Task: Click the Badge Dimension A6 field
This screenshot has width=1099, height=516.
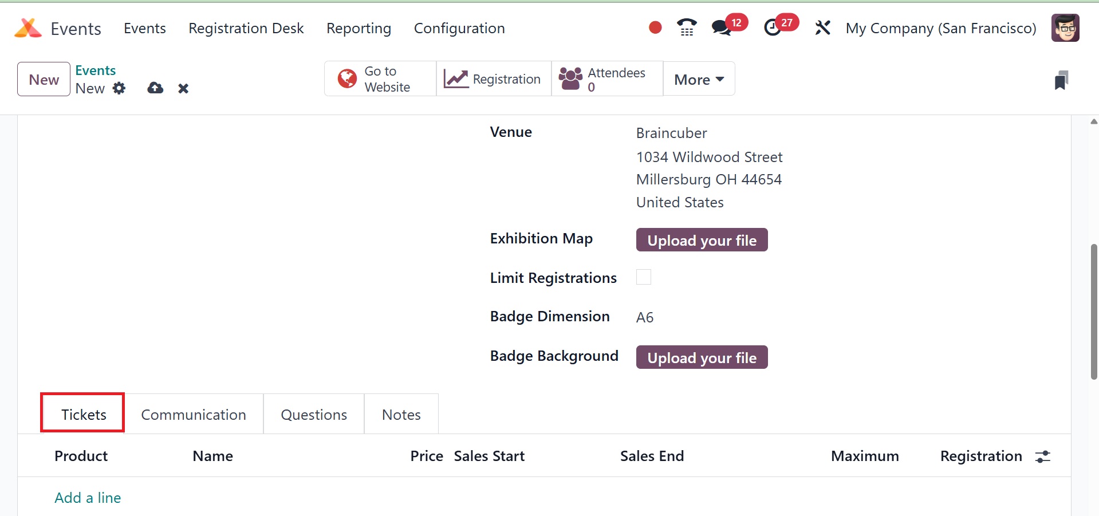Action: click(645, 317)
